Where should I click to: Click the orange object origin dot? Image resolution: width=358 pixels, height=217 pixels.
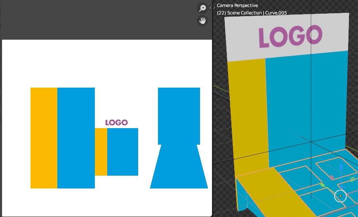tap(340, 196)
